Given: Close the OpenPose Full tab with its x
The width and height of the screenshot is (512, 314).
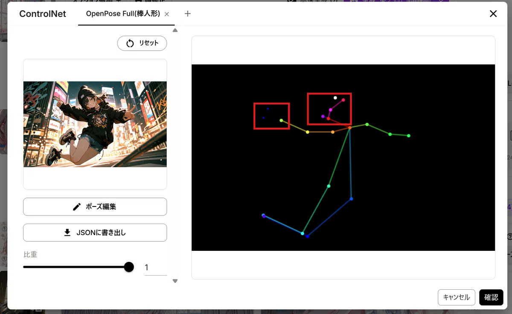Looking at the screenshot, I should click(167, 14).
